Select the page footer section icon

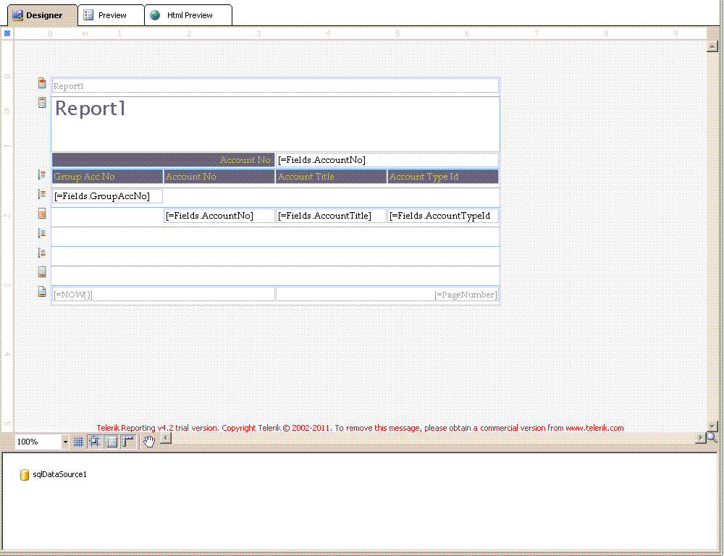point(42,291)
